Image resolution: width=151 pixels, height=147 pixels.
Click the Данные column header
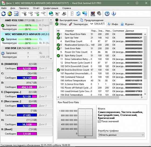(130, 31)
